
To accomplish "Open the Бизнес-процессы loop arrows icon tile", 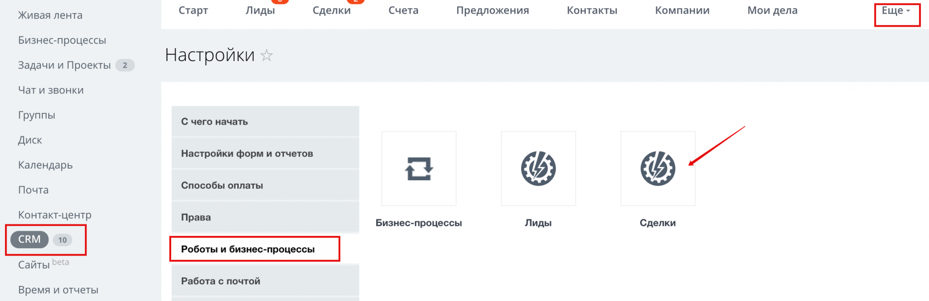I will 419,169.
